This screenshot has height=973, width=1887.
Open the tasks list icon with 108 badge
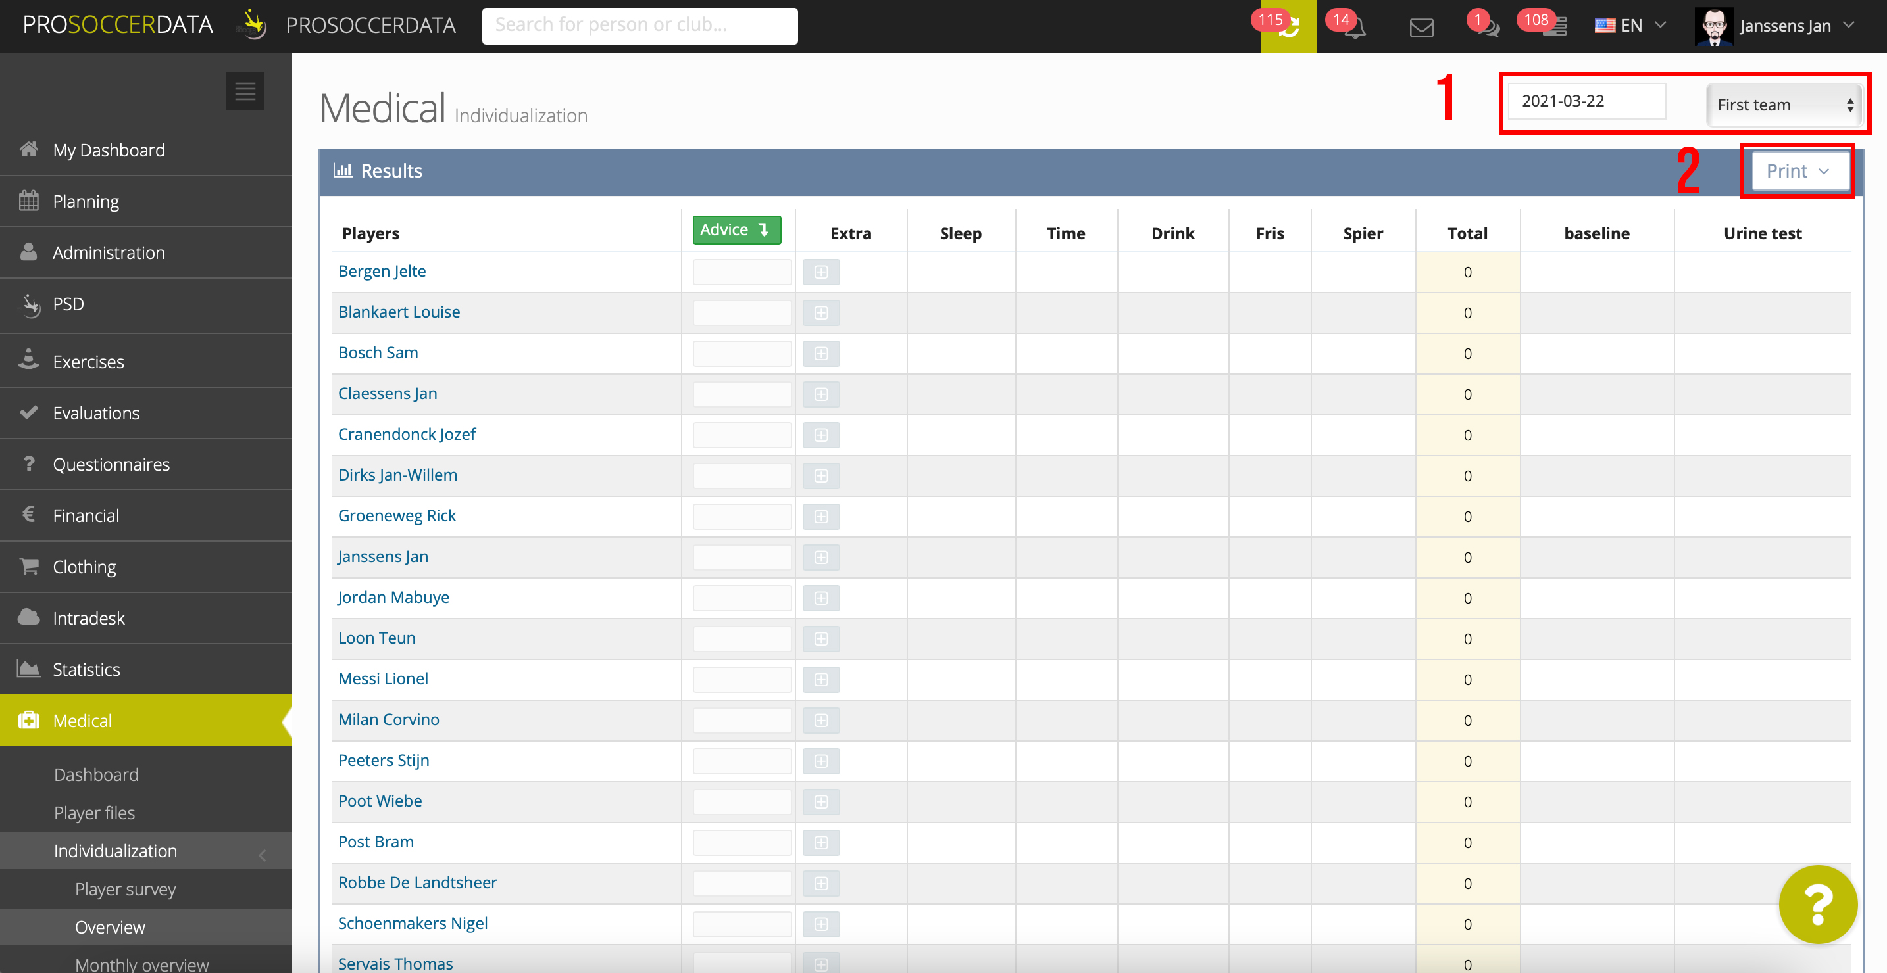1553,27
